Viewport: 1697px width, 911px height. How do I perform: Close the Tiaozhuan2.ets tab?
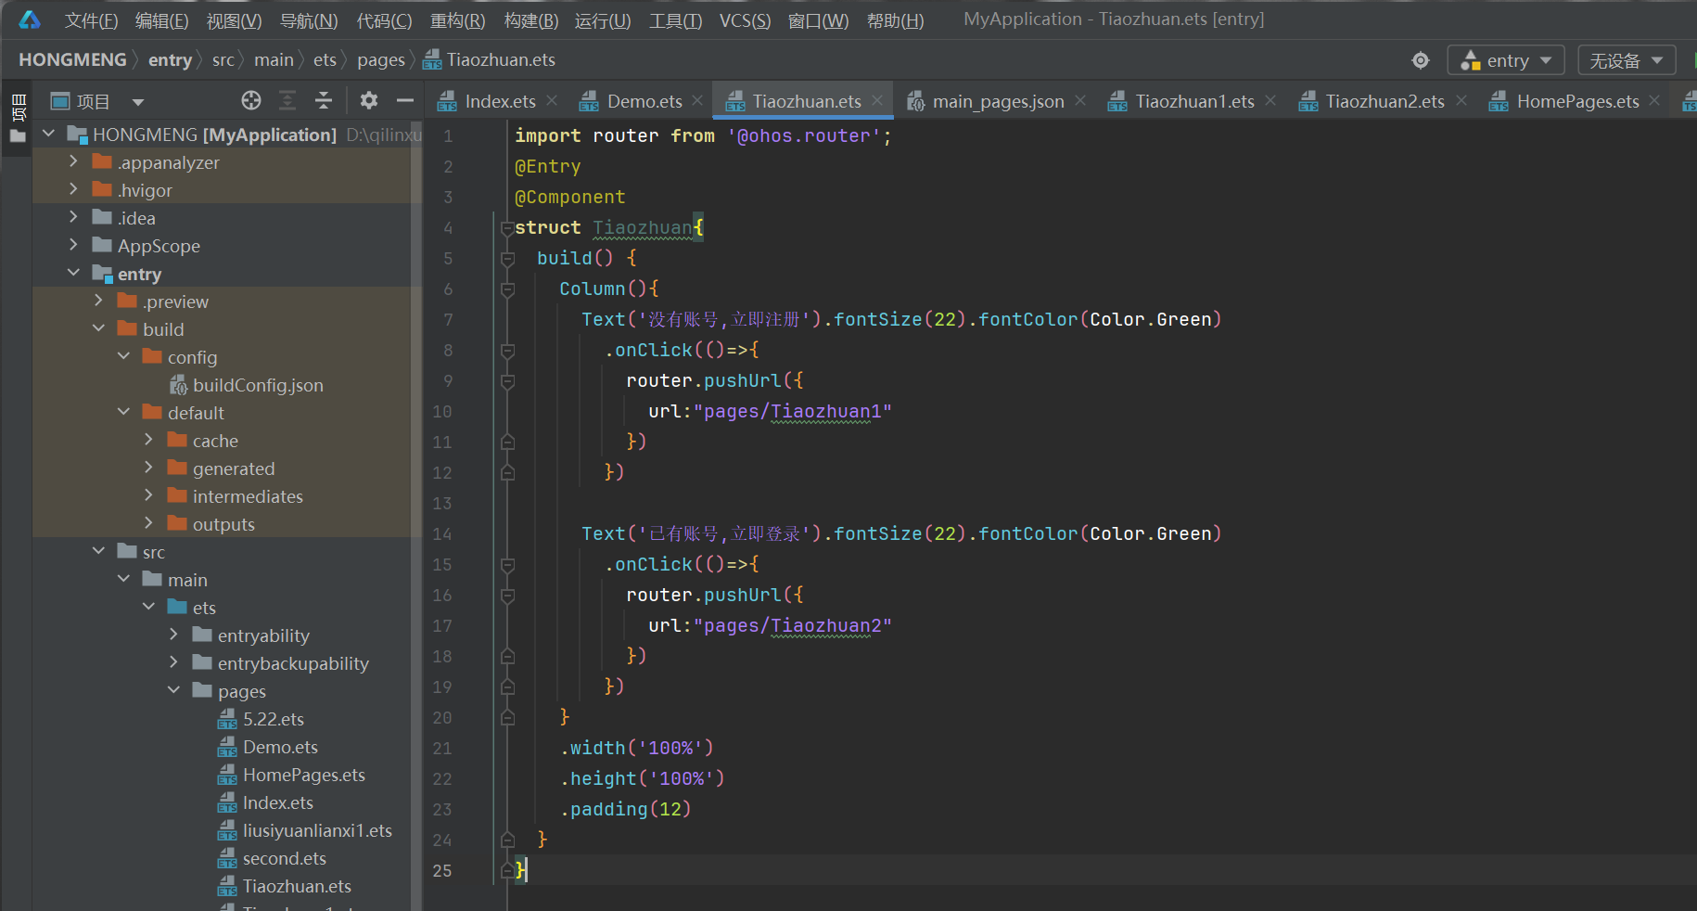pyautogui.click(x=1461, y=100)
